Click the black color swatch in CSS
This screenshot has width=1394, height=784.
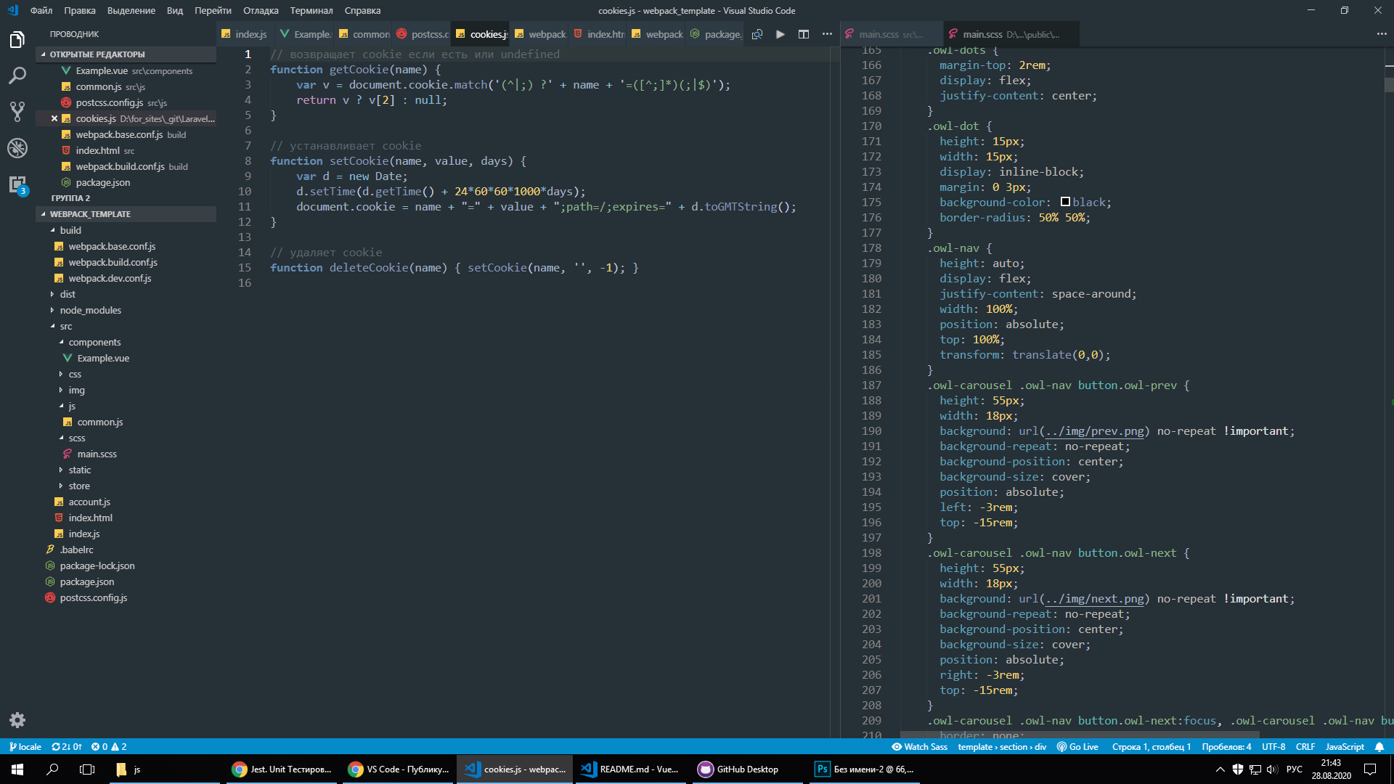1065,202
